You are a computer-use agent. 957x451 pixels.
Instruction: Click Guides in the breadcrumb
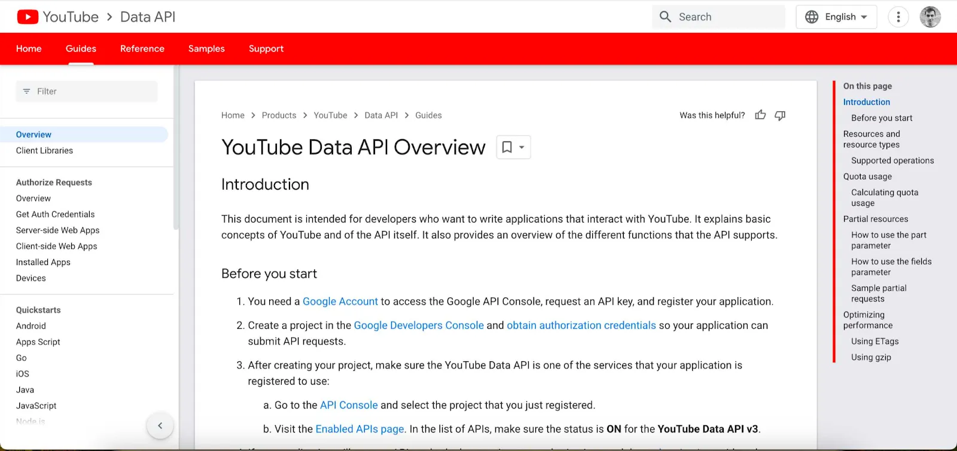428,115
